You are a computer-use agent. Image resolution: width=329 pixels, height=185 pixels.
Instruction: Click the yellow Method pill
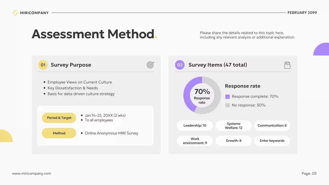[x=59, y=133]
